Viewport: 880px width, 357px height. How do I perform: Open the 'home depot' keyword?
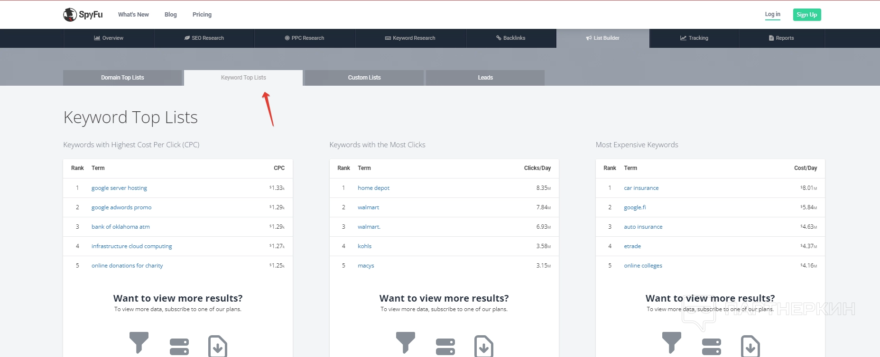[373, 188]
